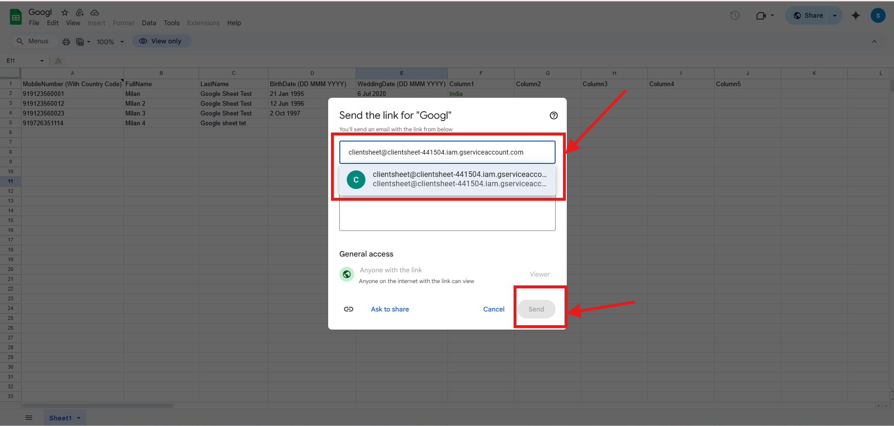The width and height of the screenshot is (894, 426).
Task: Click the Googl document title
Action: pyautogui.click(x=40, y=12)
